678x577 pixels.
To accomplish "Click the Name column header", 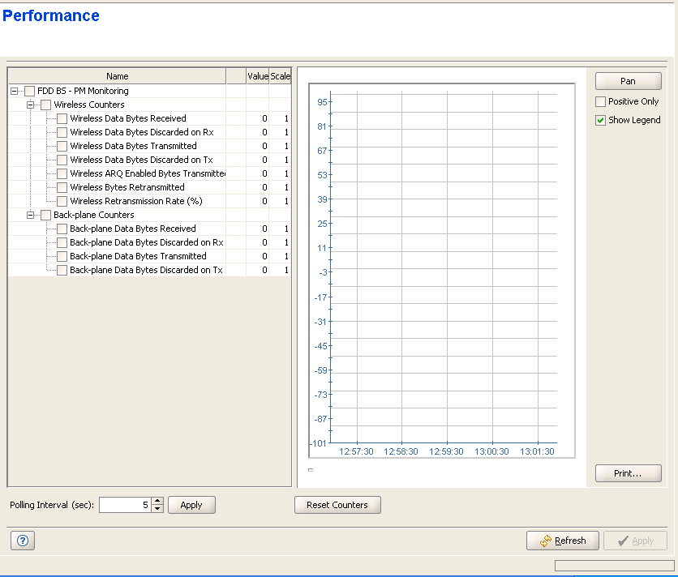I will (117, 76).
